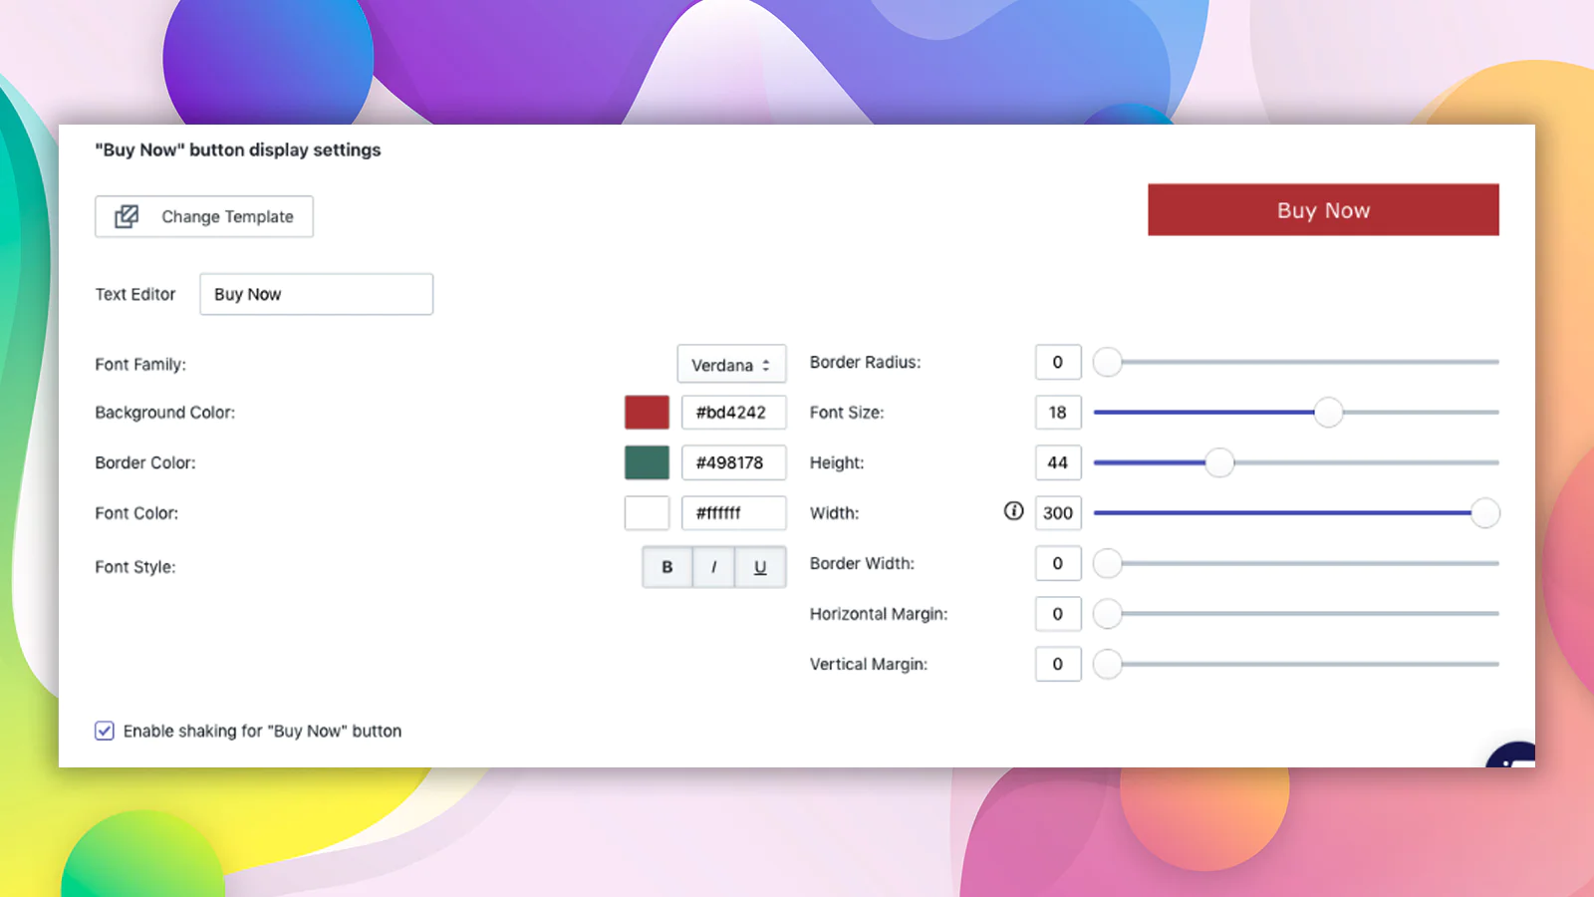Click the Height slider handle

[1219, 462]
